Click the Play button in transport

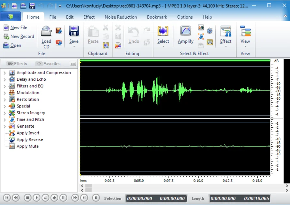(36, 198)
